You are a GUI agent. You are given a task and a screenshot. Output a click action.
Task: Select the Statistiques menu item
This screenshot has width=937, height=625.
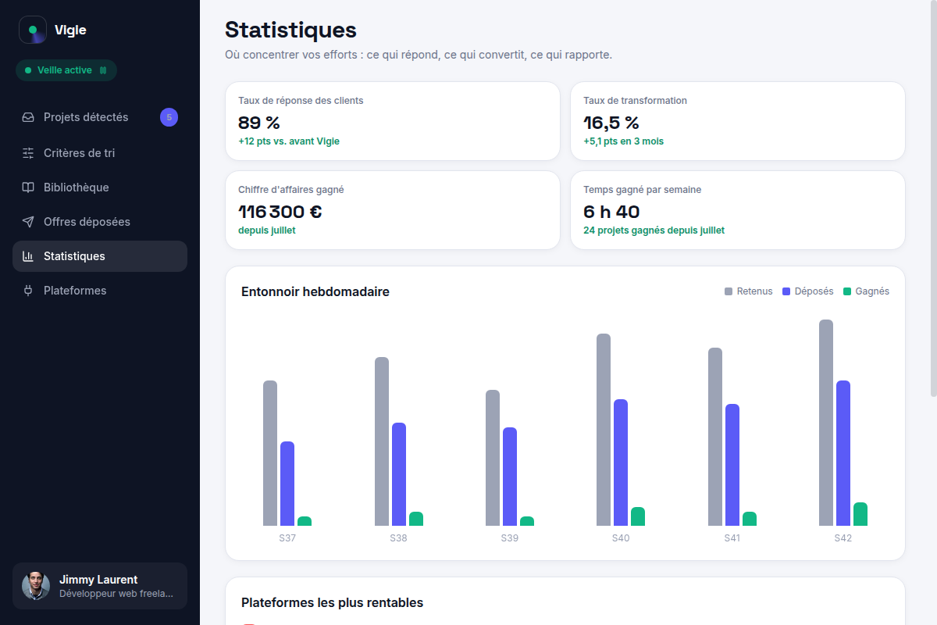(100, 256)
